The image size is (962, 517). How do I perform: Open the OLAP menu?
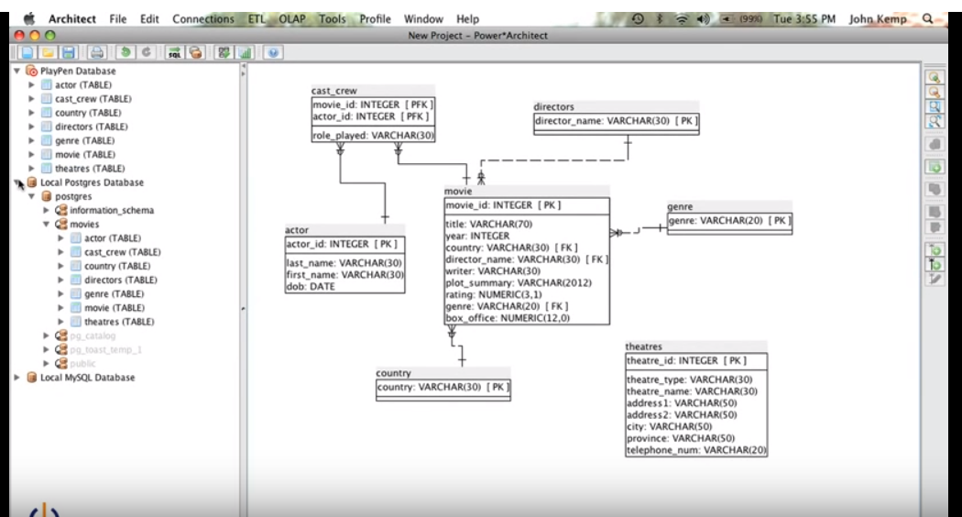pyautogui.click(x=291, y=19)
